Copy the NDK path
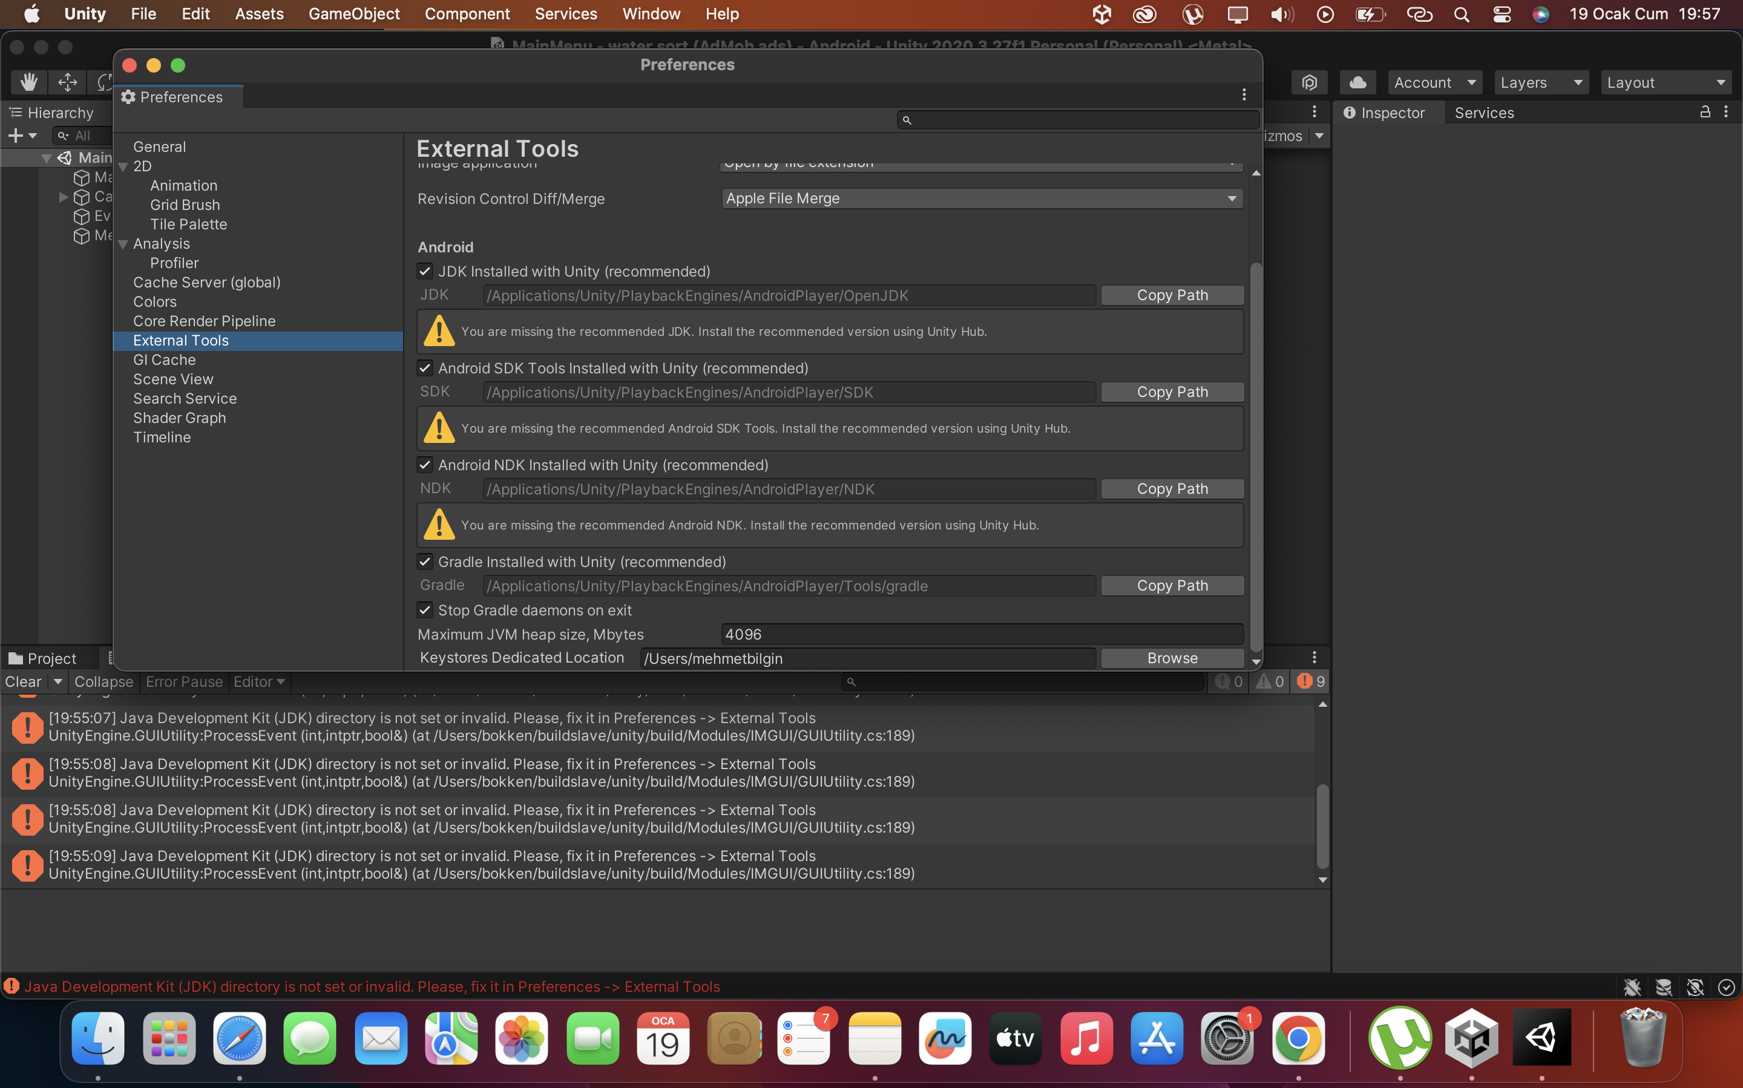Image resolution: width=1743 pixels, height=1088 pixels. pos(1172,488)
